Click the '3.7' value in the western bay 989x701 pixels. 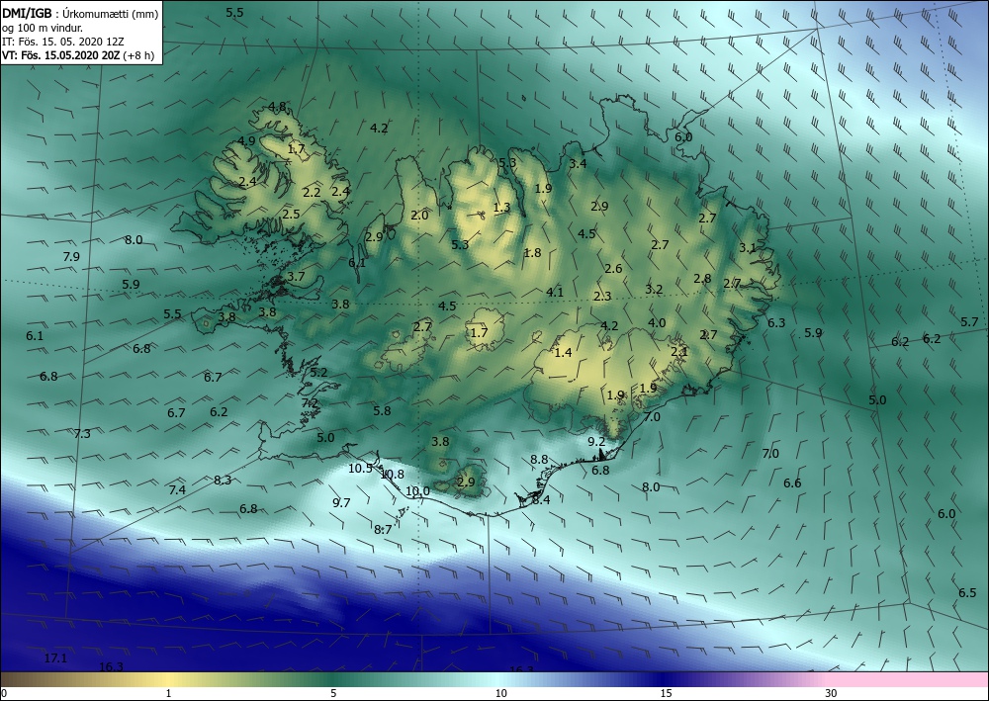coord(296,276)
